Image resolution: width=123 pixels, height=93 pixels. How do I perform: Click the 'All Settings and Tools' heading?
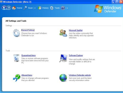pyautogui.click(x=16, y=21)
